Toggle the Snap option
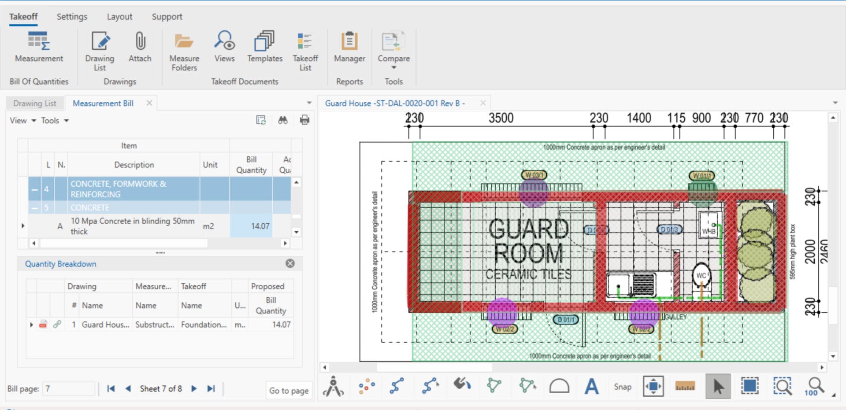Viewport: 846px width, 410px height. tap(623, 387)
